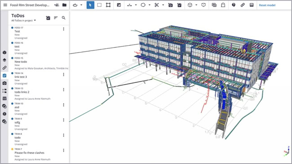Image resolution: width=292 pixels, height=164 pixels.
Task: Toggle the ghost mode icon
Action: [223, 5]
